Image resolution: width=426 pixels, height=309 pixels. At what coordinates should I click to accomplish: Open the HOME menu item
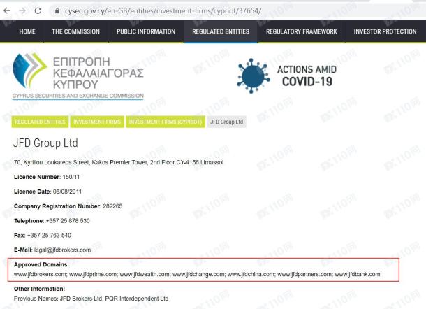pyautogui.click(x=27, y=31)
